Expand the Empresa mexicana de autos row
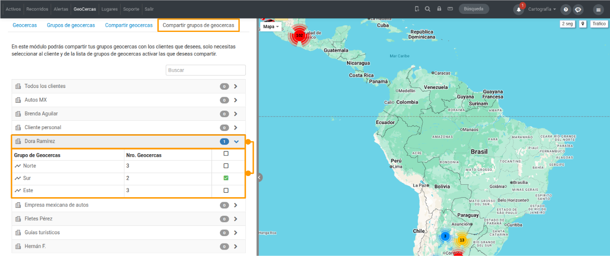The height and width of the screenshot is (256, 610). pos(236,205)
